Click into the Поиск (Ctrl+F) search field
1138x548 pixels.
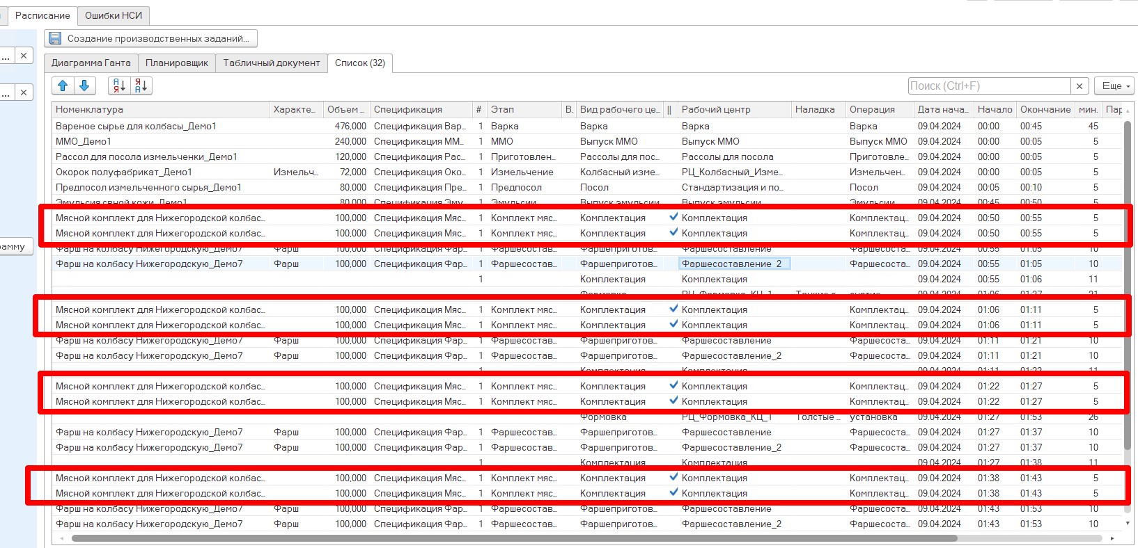989,86
